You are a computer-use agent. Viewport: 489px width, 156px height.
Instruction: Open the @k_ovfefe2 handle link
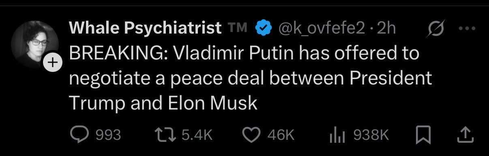coord(320,28)
